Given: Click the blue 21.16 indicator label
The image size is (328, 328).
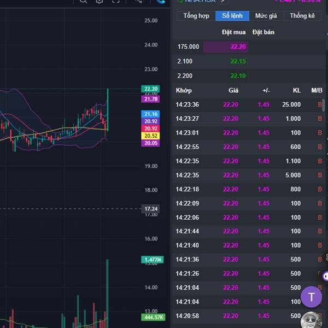Looking at the screenshot, I should pyautogui.click(x=151, y=114).
